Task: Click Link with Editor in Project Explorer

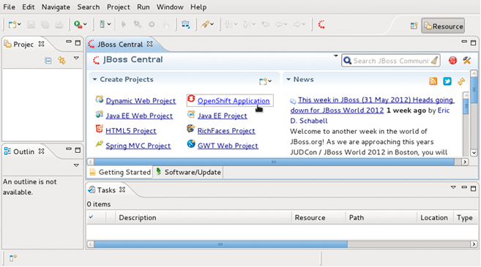Action: tap(62, 61)
